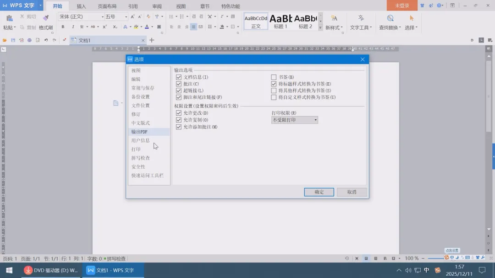The width and height of the screenshot is (495, 278).
Task: Click the undo arrow icon
Action: point(46,40)
